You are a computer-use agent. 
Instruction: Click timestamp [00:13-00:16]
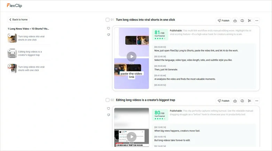tap(160, 127)
